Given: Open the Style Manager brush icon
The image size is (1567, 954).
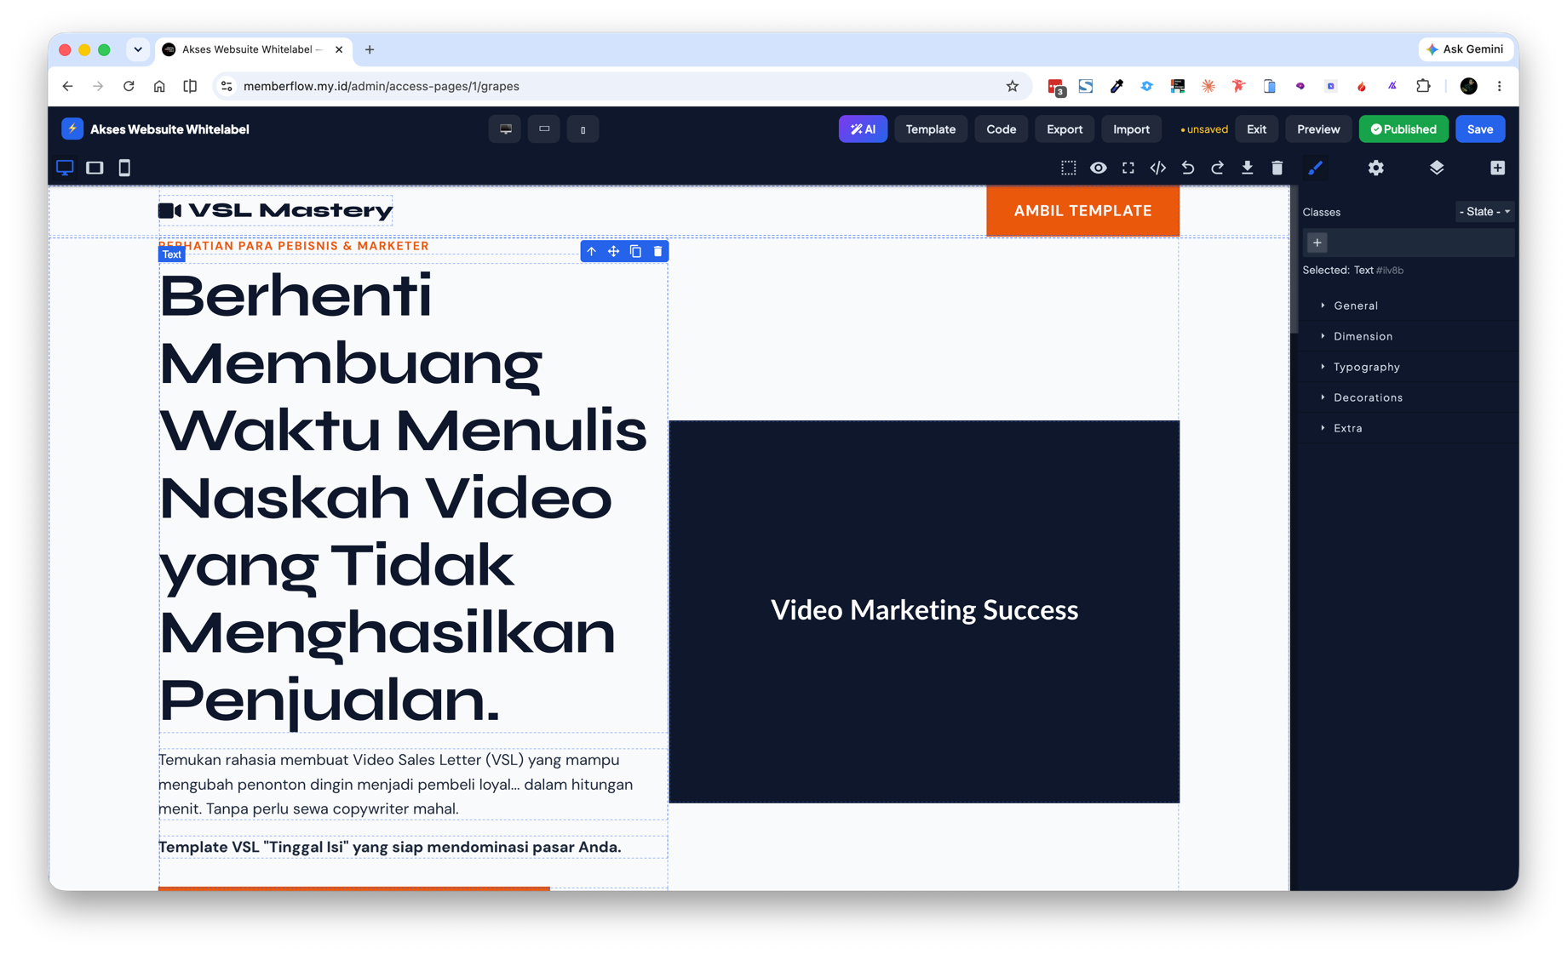Looking at the screenshot, I should tap(1315, 168).
